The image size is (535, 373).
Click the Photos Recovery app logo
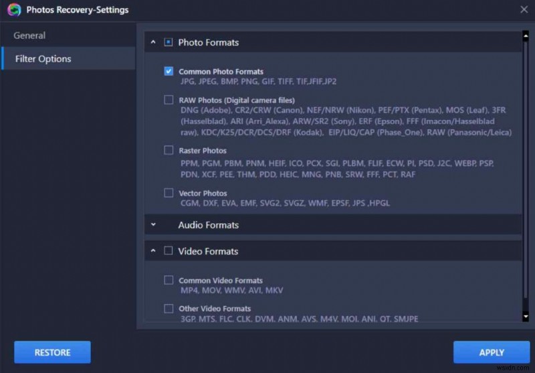click(x=14, y=10)
